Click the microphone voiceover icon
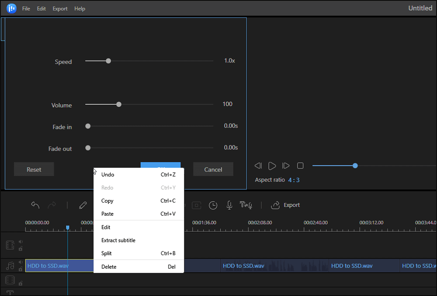Viewport: 437px width, 296px height. point(229,205)
